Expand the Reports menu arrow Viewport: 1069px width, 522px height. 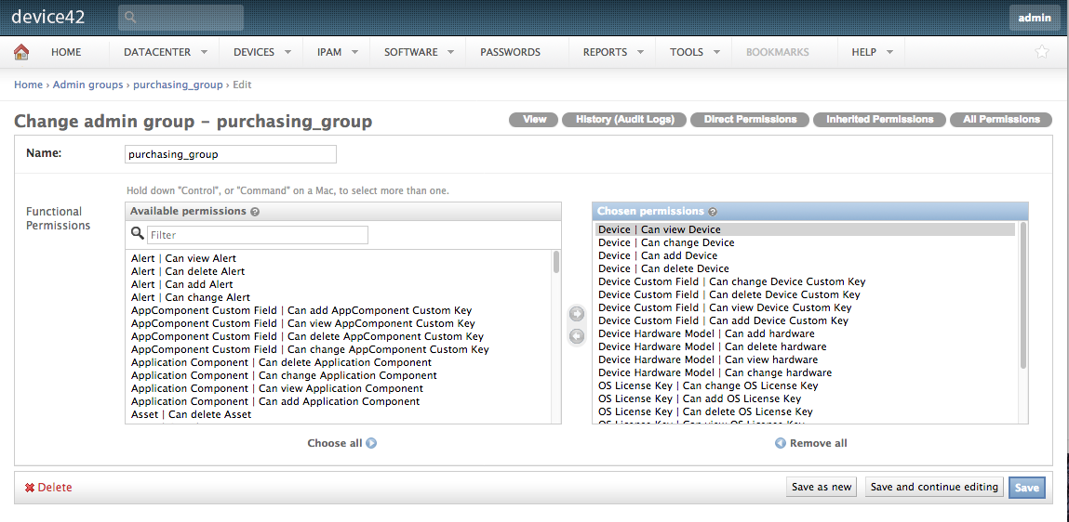[x=641, y=52]
